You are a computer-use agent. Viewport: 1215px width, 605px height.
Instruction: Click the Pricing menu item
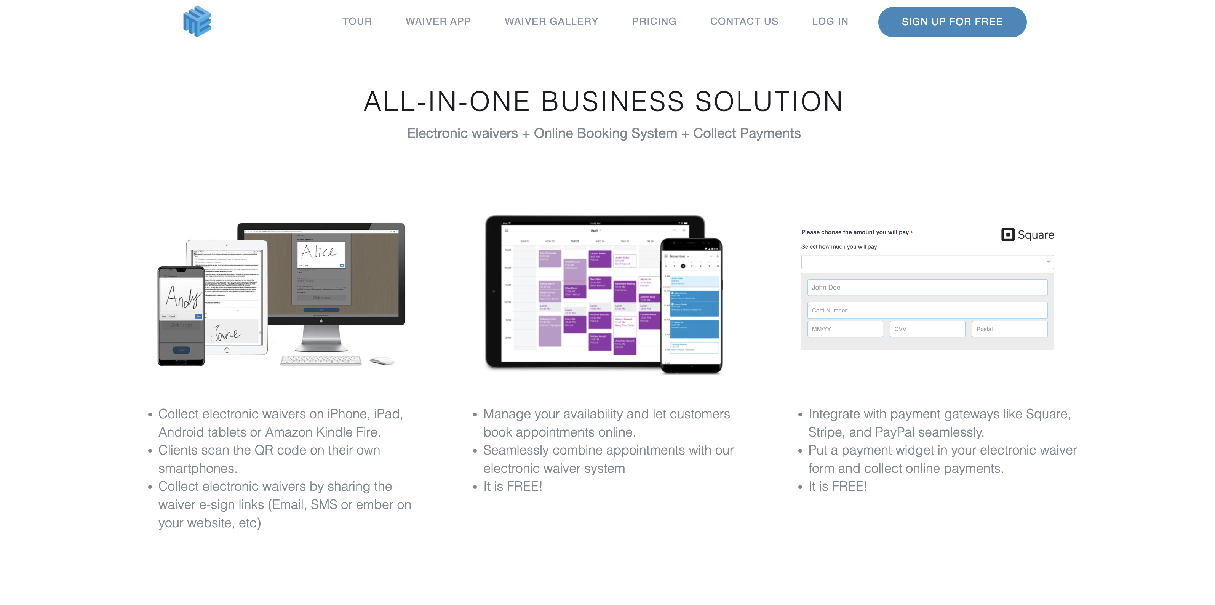[x=655, y=22]
